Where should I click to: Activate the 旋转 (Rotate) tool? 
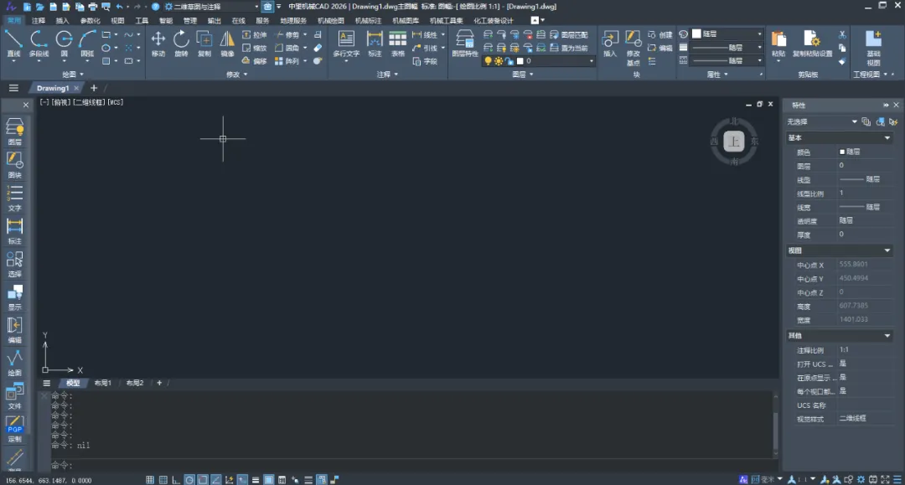pyautogui.click(x=181, y=44)
